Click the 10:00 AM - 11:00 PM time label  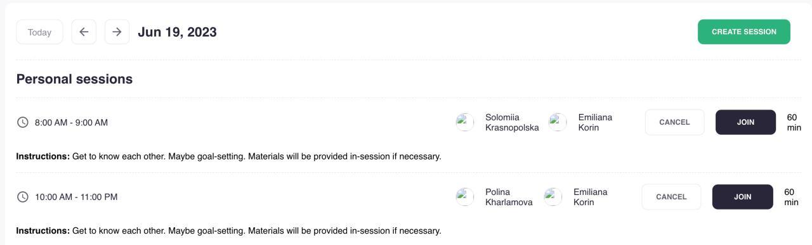[x=76, y=198]
